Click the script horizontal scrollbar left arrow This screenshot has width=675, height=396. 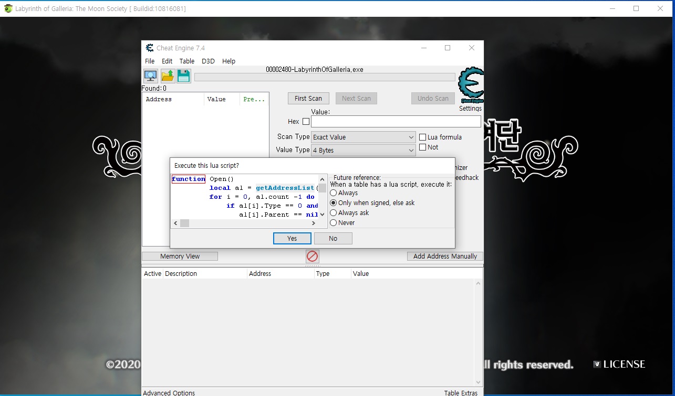(x=175, y=223)
